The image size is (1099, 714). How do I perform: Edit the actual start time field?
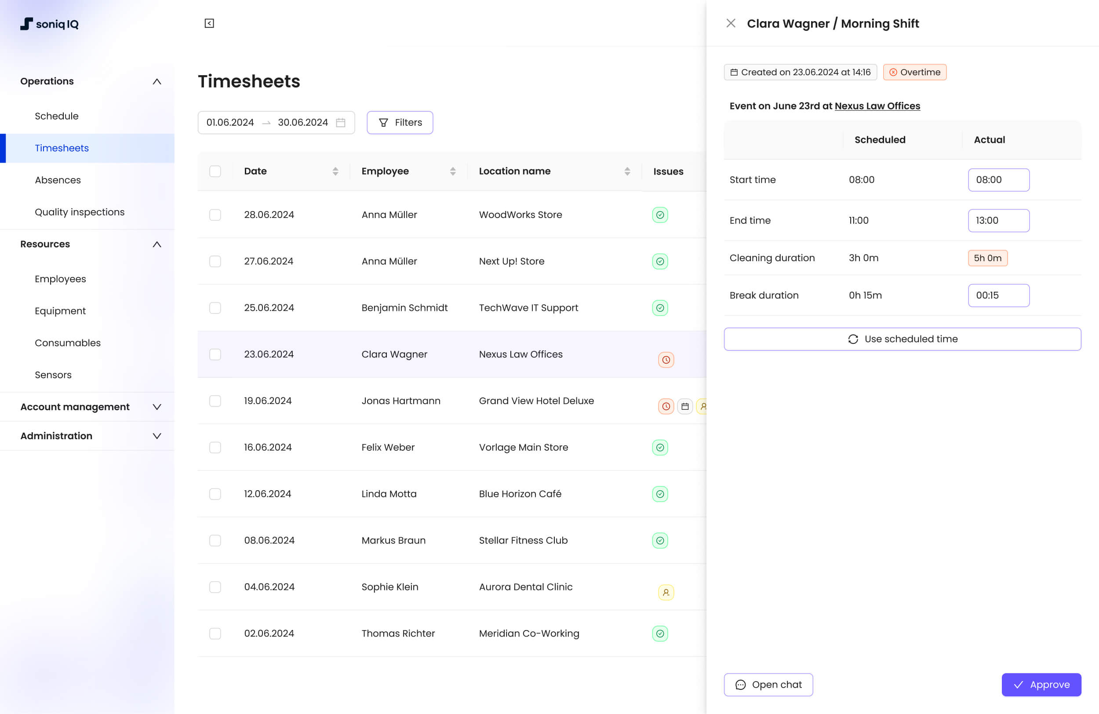tap(998, 180)
